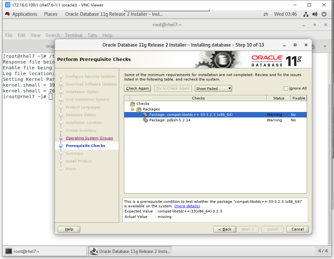This screenshot has width=334, height=259.
Task: Click the 4 / 4 workspace switcher
Action: [x=323, y=251]
